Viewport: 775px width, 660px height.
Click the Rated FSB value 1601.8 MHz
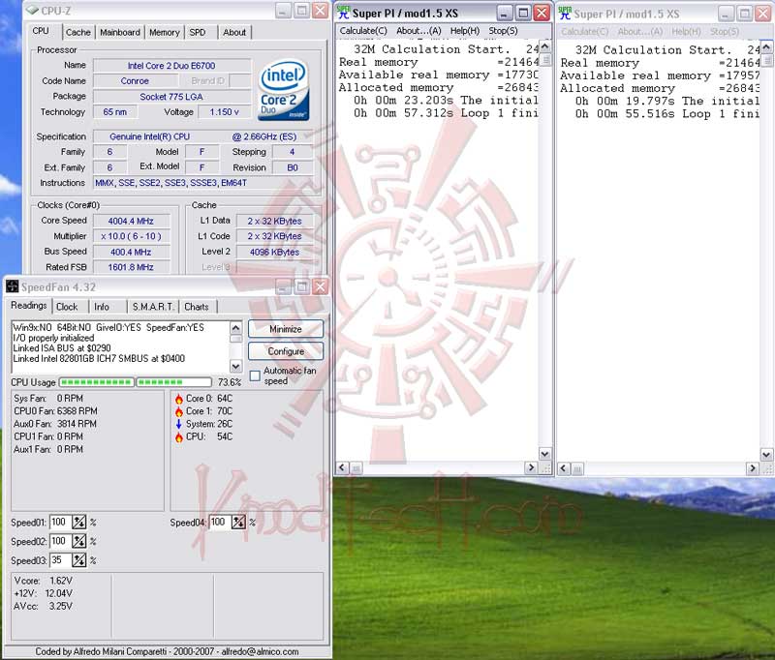[131, 267]
